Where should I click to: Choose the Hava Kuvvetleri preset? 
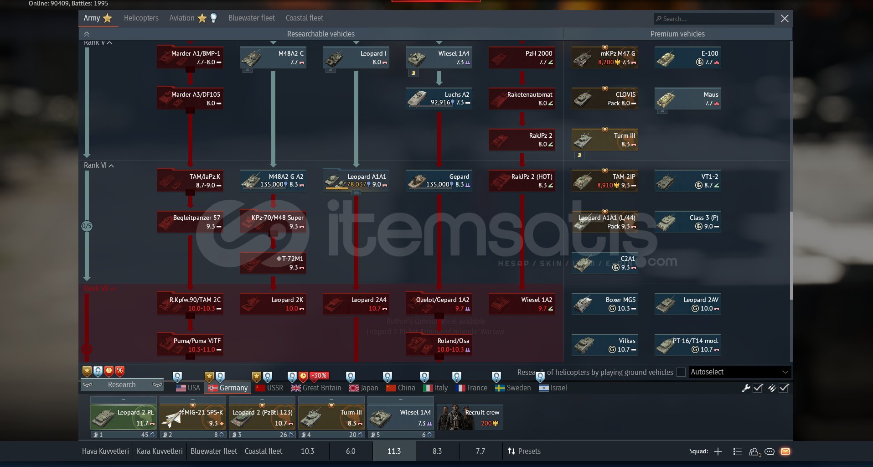pyautogui.click(x=105, y=451)
